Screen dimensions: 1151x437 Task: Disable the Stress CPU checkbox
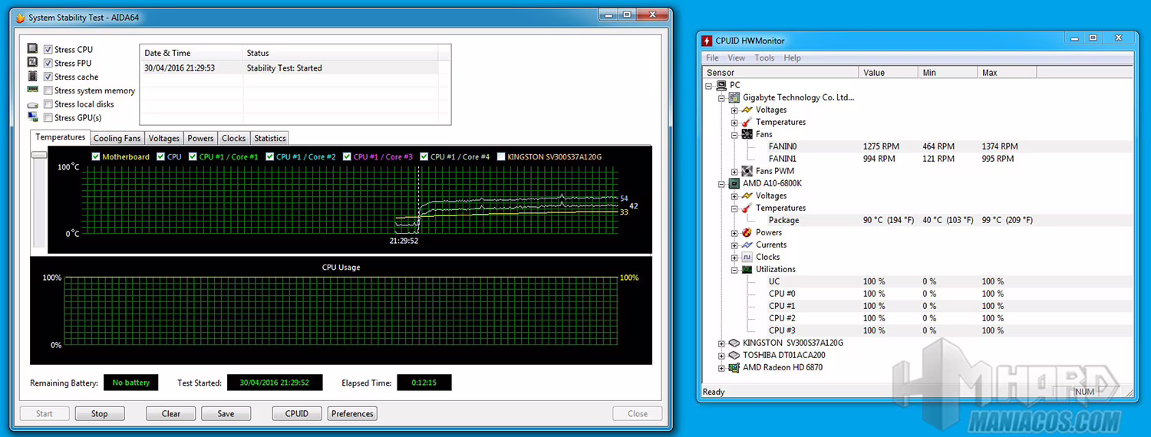click(x=48, y=50)
